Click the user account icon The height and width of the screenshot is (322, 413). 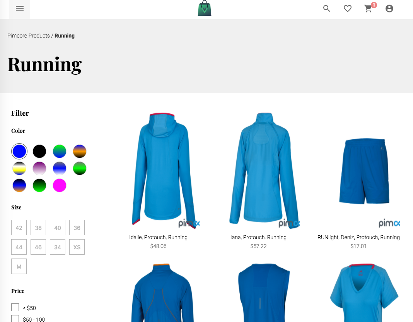389,8
